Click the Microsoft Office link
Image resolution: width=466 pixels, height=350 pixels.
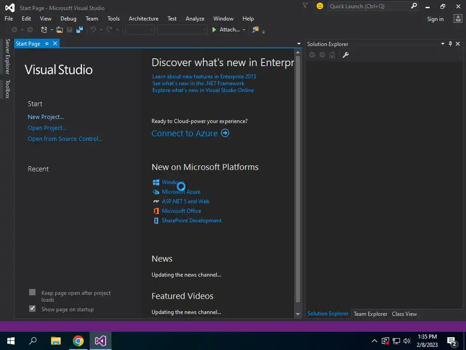pyautogui.click(x=181, y=211)
